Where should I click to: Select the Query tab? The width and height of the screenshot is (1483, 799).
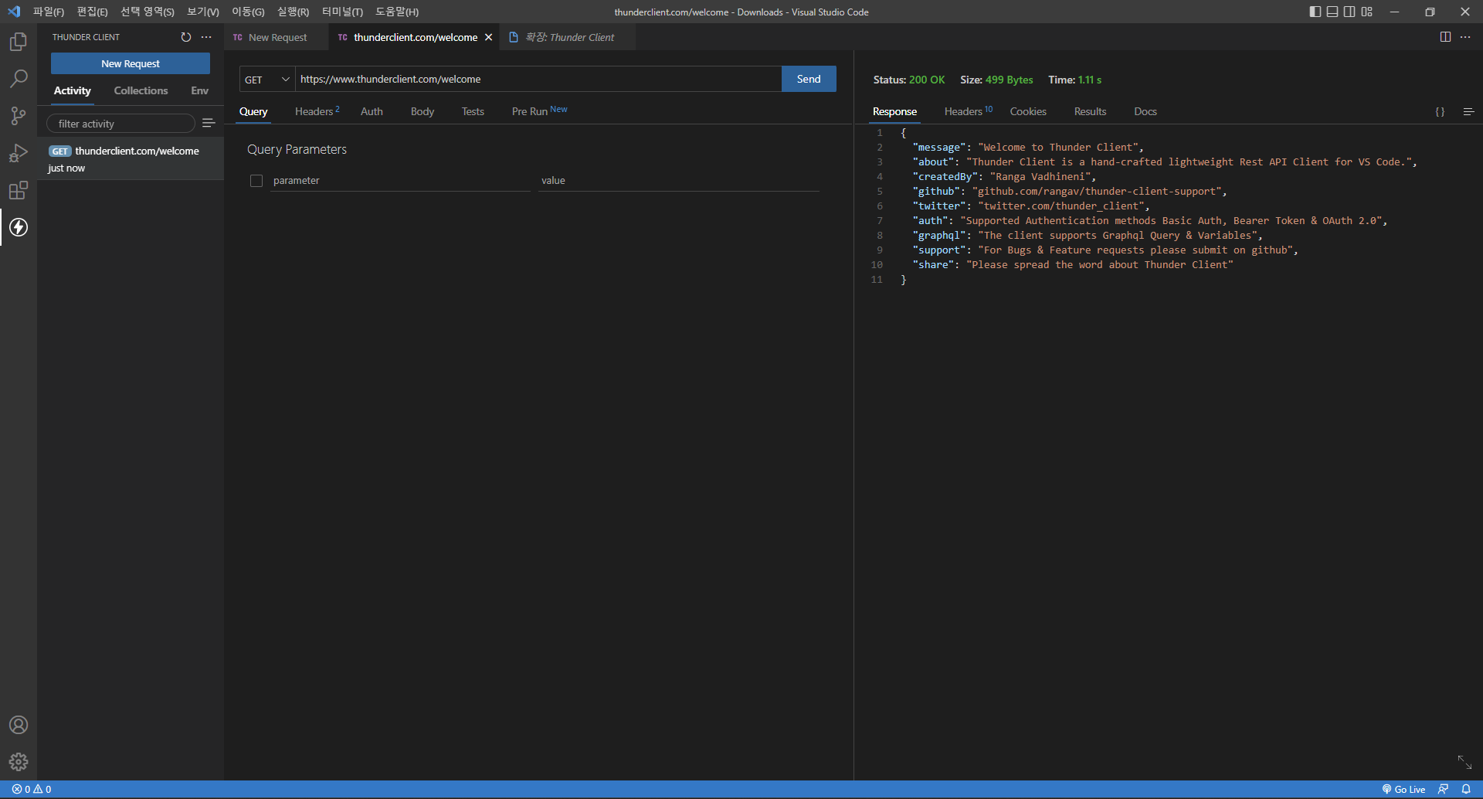[253, 111]
